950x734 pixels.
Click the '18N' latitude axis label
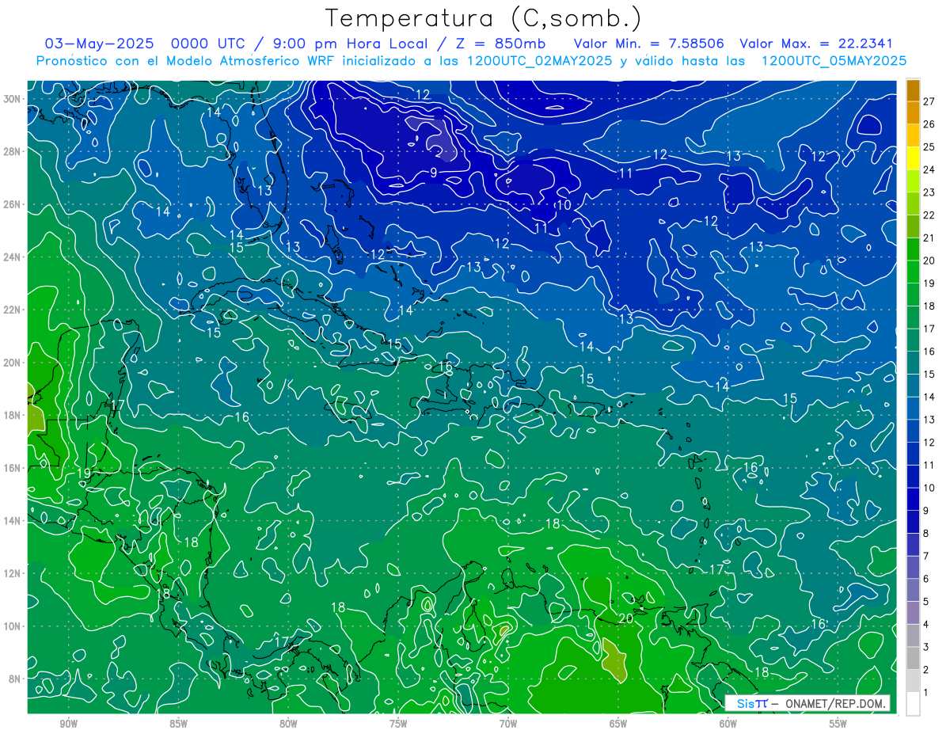[13, 415]
